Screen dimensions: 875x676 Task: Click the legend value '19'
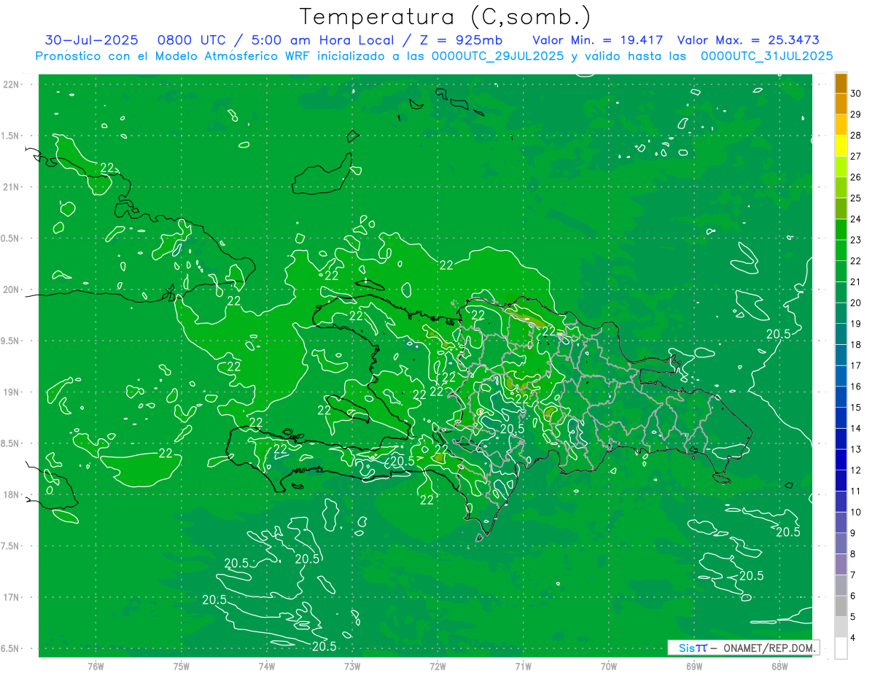point(855,324)
